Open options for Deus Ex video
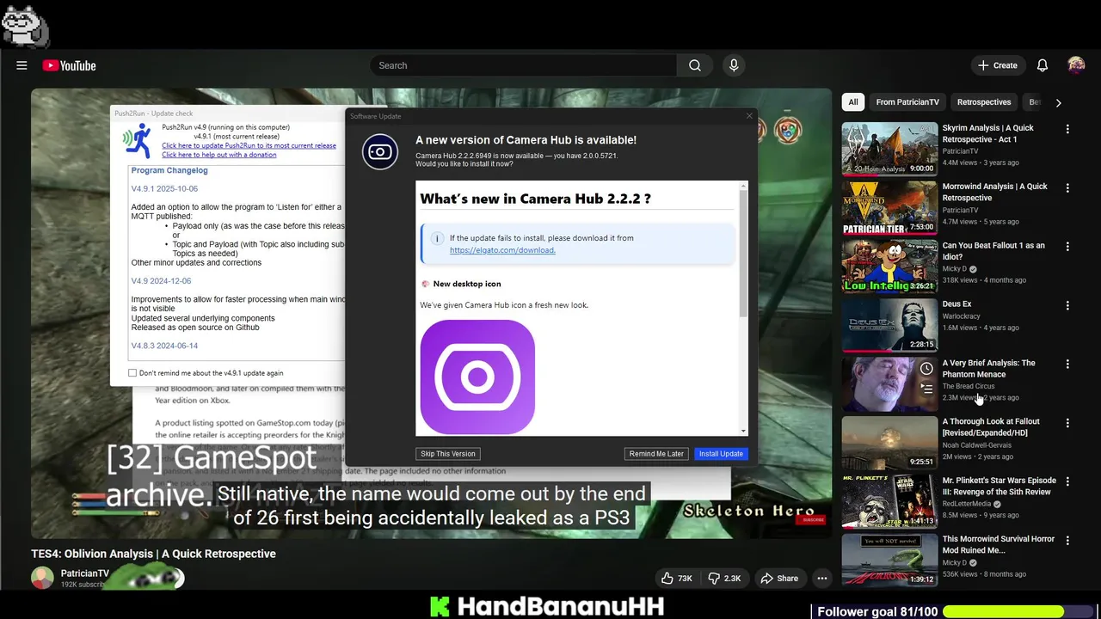This screenshot has width=1101, height=619. pos(1067,305)
